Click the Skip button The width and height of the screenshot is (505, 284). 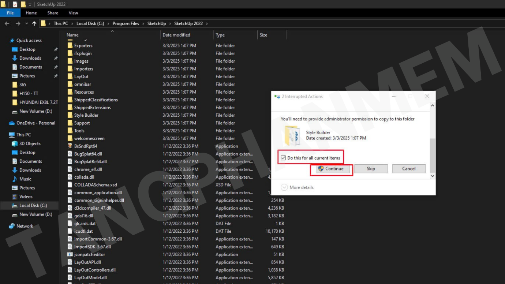click(x=371, y=169)
